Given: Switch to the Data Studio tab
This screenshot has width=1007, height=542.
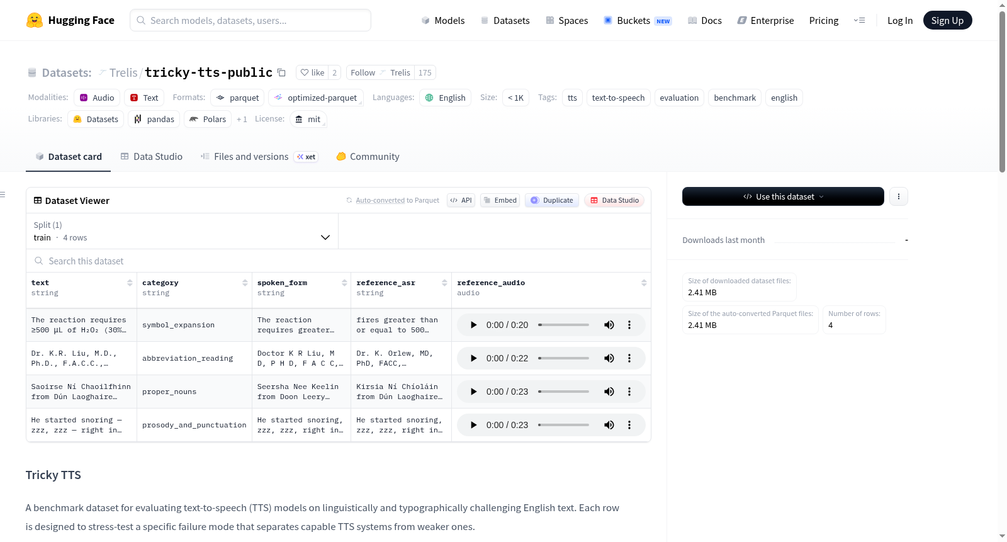Looking at the screenshot, I should tap(152, 157).
